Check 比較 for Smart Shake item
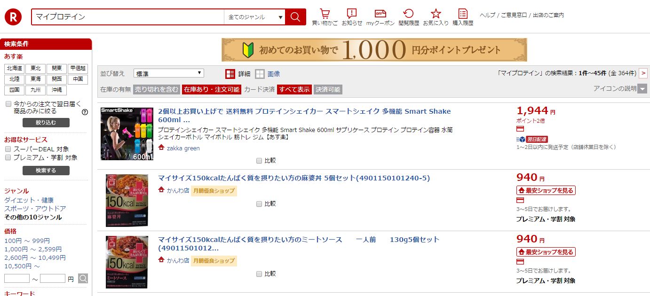650x296 pixels. [x=259, y=161]
